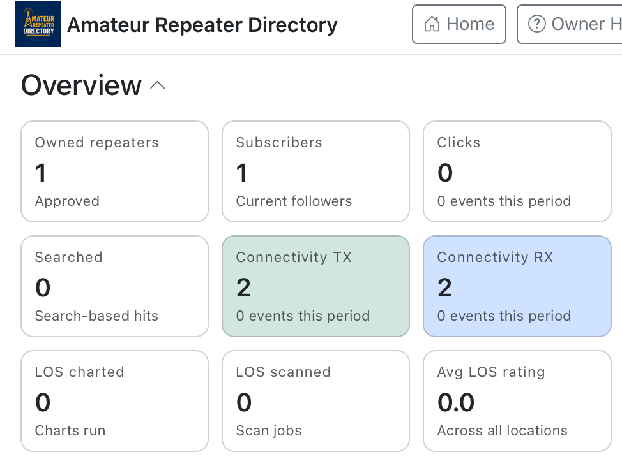The image size is (622, 466).
Task: Click the 'Across all locations' caption
Action: tap(502, 431)
